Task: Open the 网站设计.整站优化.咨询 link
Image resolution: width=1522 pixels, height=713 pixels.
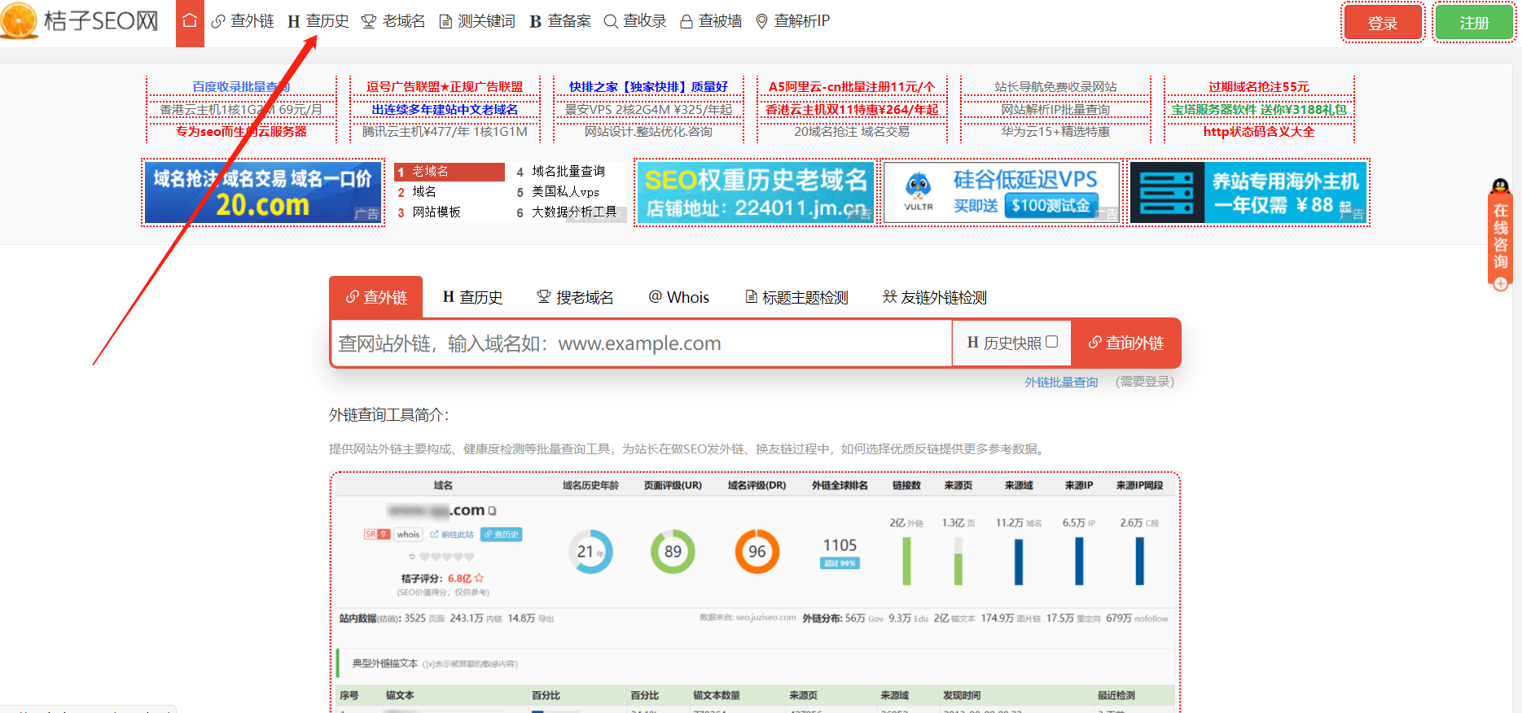Action: [x=648, y=131]
